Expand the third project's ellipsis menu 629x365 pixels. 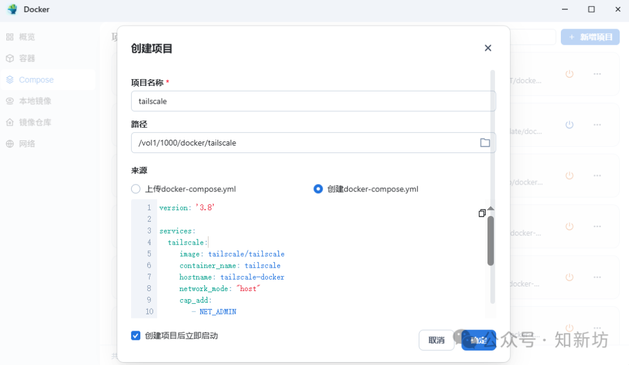[x=597, y=175]
